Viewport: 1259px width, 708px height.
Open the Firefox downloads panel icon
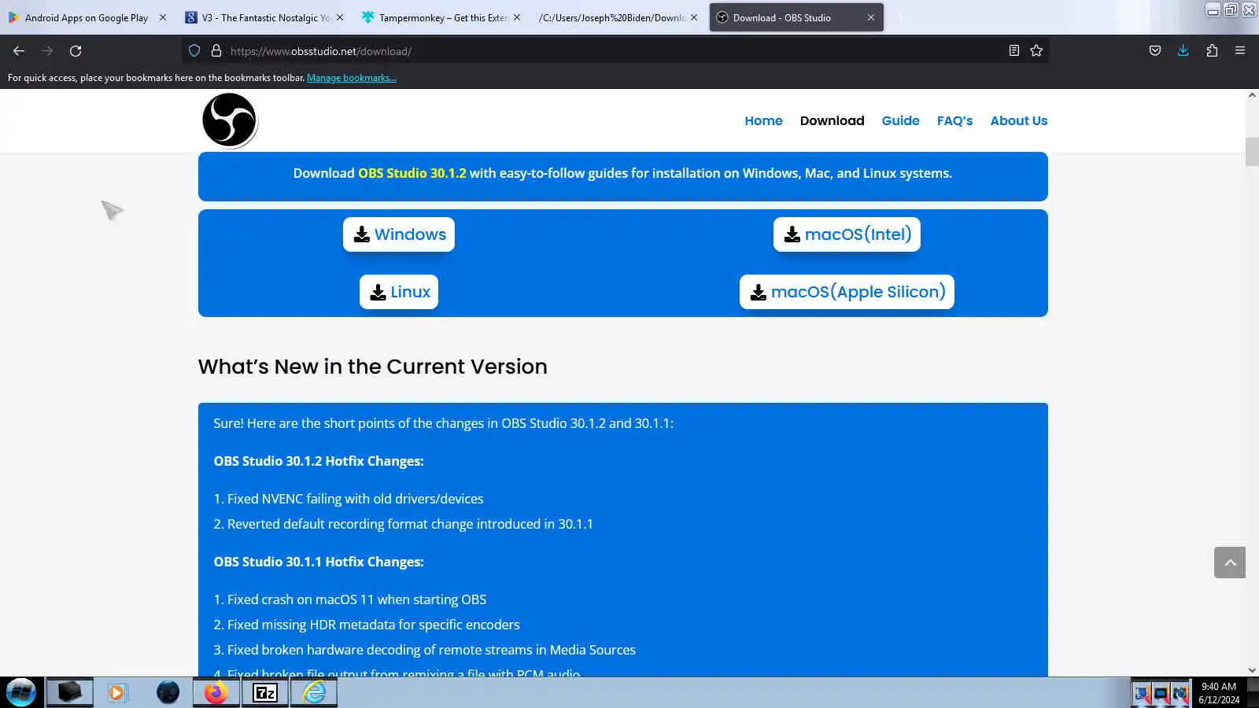point(1183,51)
